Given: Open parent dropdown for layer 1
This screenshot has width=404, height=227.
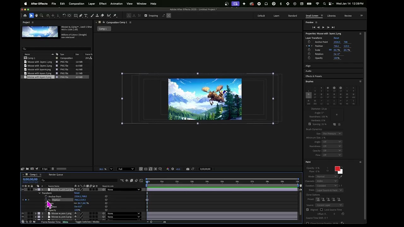Looking at the screenshot, I should (124, 189).
